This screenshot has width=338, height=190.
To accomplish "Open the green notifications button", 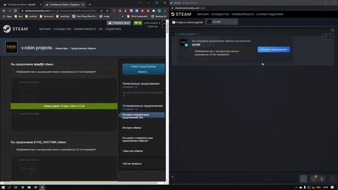I will point(138,23).
